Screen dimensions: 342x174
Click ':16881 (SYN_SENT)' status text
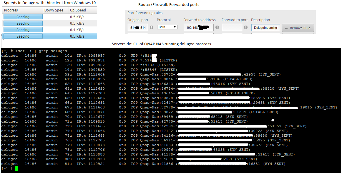click(266, 164)
